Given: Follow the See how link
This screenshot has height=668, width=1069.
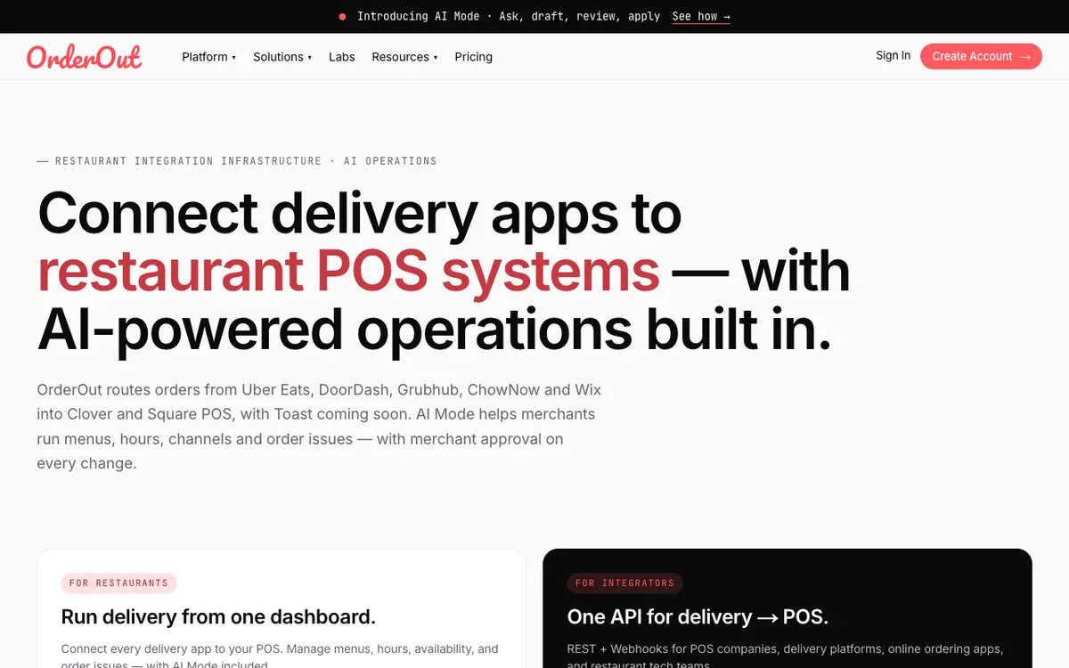Looking at the screenshot, I should click(x=701, y=16).
